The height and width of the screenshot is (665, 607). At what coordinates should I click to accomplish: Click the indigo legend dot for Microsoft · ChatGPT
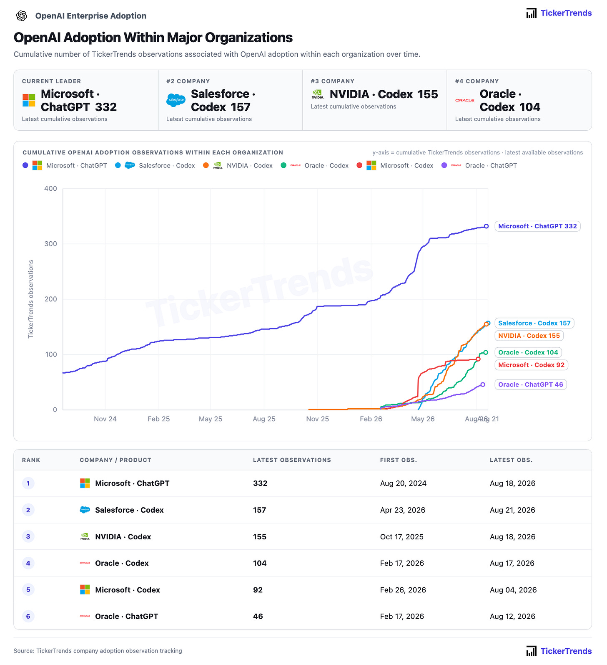click(x=25, y=165)
